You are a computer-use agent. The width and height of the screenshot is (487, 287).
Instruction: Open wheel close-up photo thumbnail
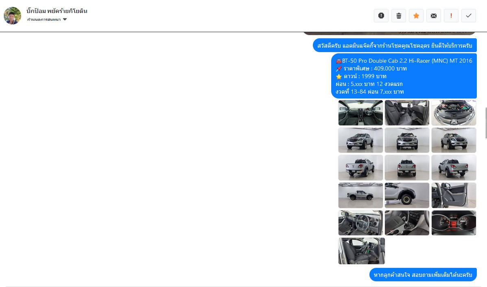pyautogui.click(x=407, y=195)
